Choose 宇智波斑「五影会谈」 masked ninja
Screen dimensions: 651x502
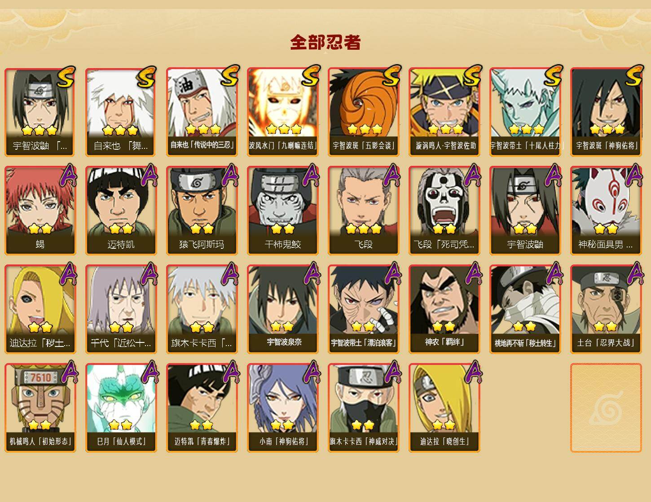[364, 112]
